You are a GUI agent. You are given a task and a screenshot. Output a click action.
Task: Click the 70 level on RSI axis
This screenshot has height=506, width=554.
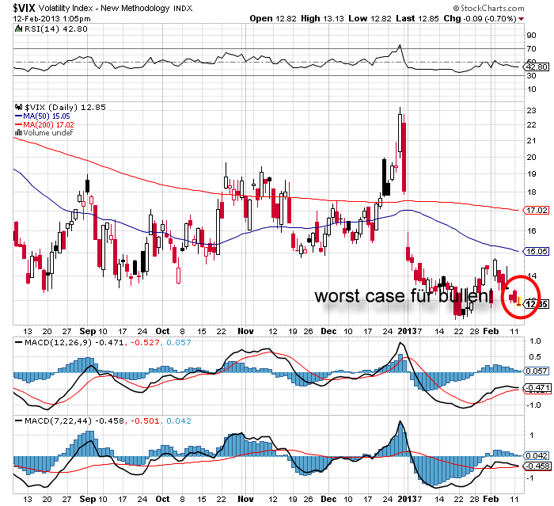[531, 49]
